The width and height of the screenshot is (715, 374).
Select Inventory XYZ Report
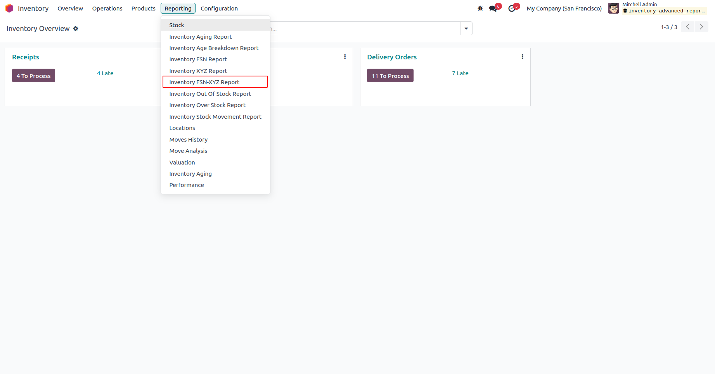pyautogui.click(x=215, y=71)
